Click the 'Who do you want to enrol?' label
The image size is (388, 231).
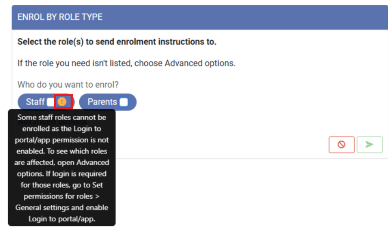(x=68, y=84)
